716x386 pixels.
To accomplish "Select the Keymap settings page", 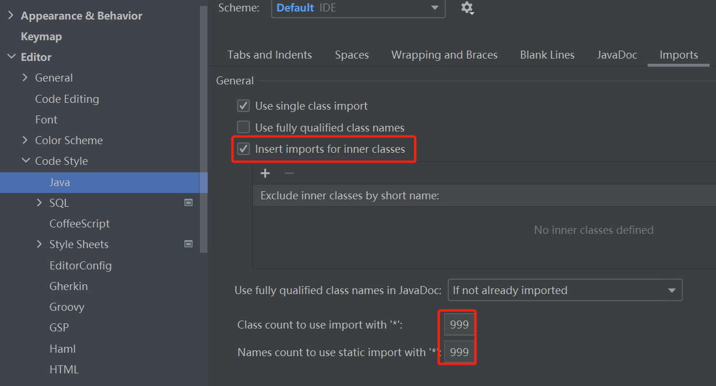I will coord(41,36).
